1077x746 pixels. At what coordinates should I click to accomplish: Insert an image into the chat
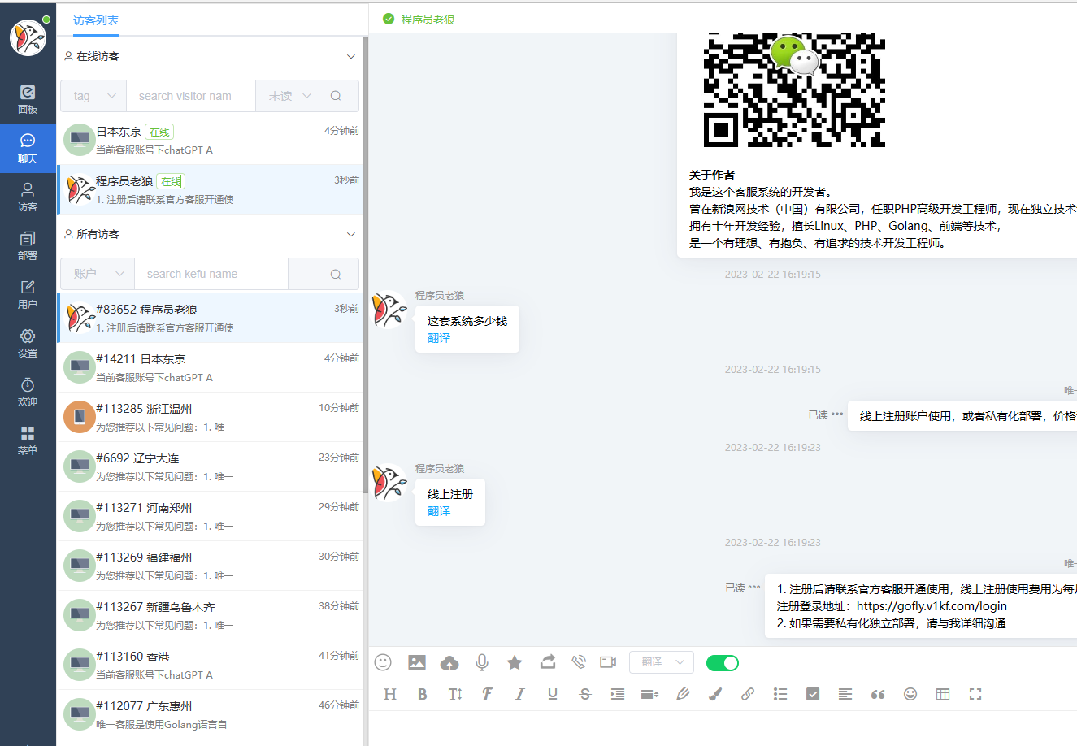click(x=416, y=662)
